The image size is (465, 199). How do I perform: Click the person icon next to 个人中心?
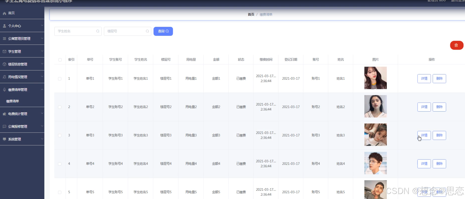(x=5, y=26)
